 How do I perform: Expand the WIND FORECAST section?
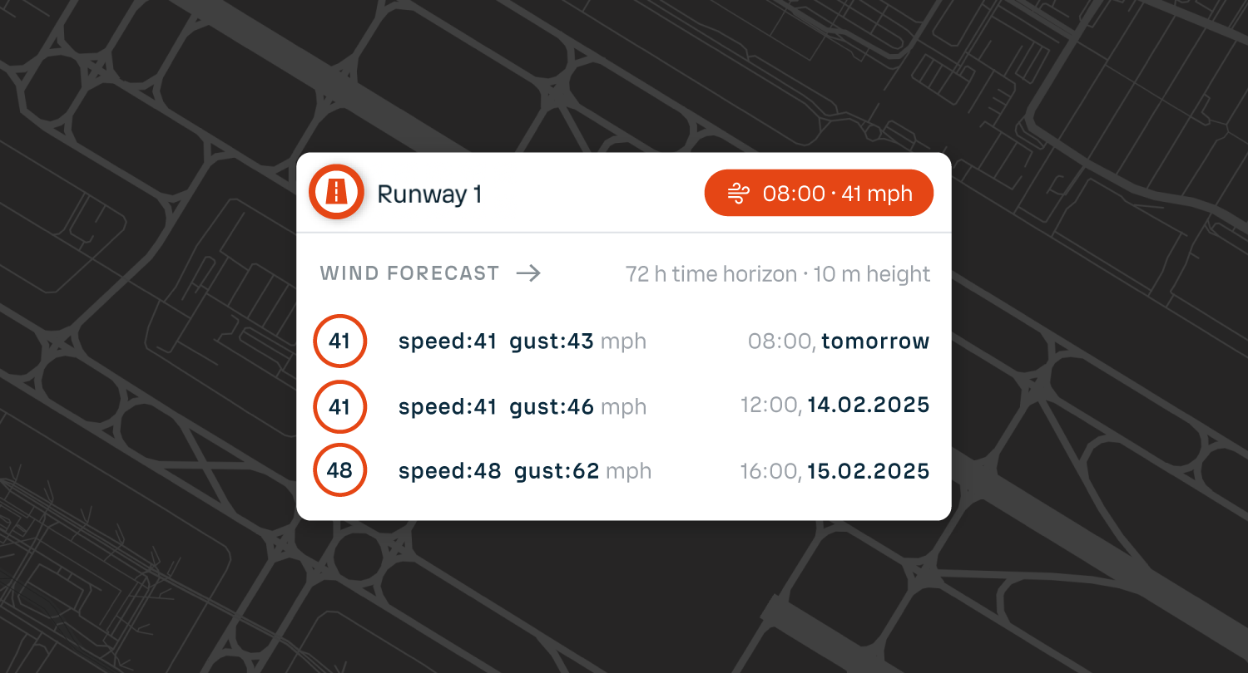tap(409, 273)
